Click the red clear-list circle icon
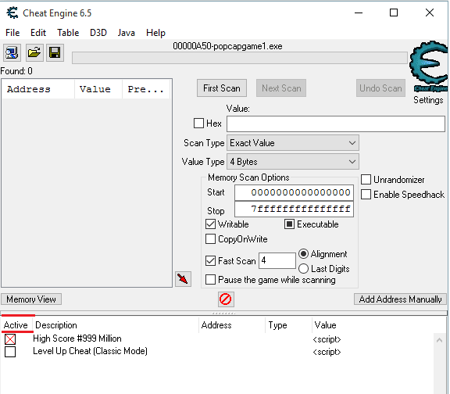 coord(226,299)
